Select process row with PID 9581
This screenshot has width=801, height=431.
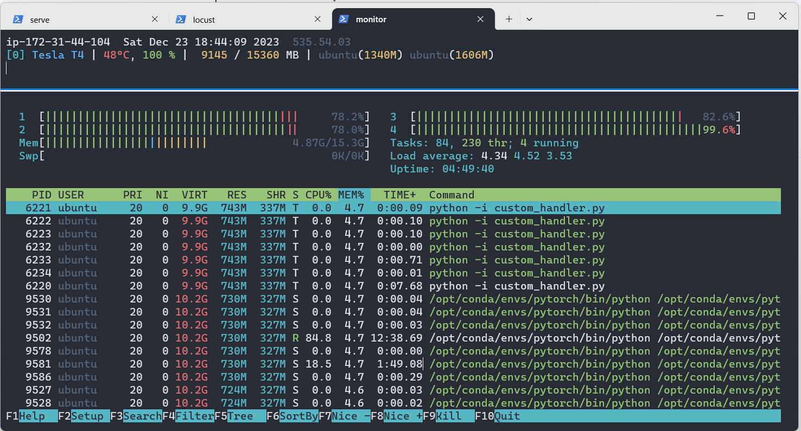(x=393, y=364)
